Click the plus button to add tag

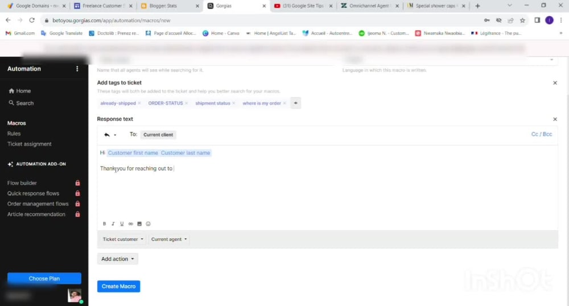point(295,103)
